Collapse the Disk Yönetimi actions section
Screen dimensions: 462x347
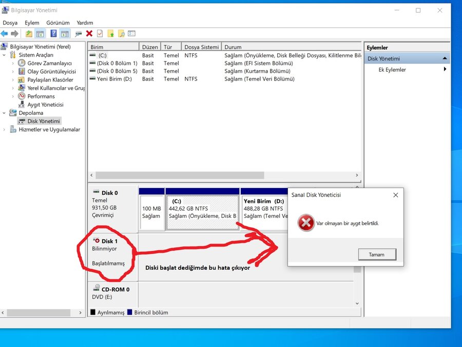pos(445,58)
